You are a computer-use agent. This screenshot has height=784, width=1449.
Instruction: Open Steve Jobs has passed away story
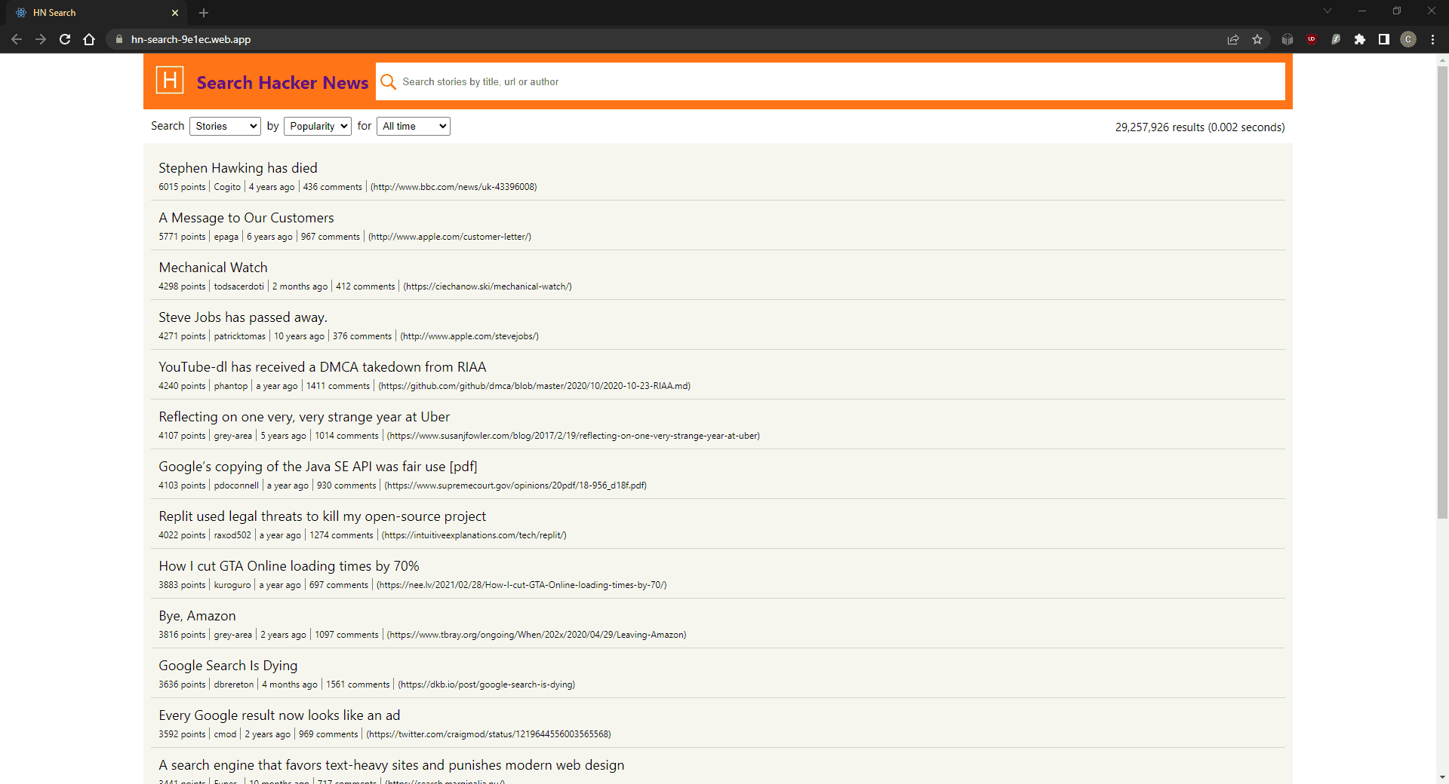pyautogui.click(x=243, y=317)
